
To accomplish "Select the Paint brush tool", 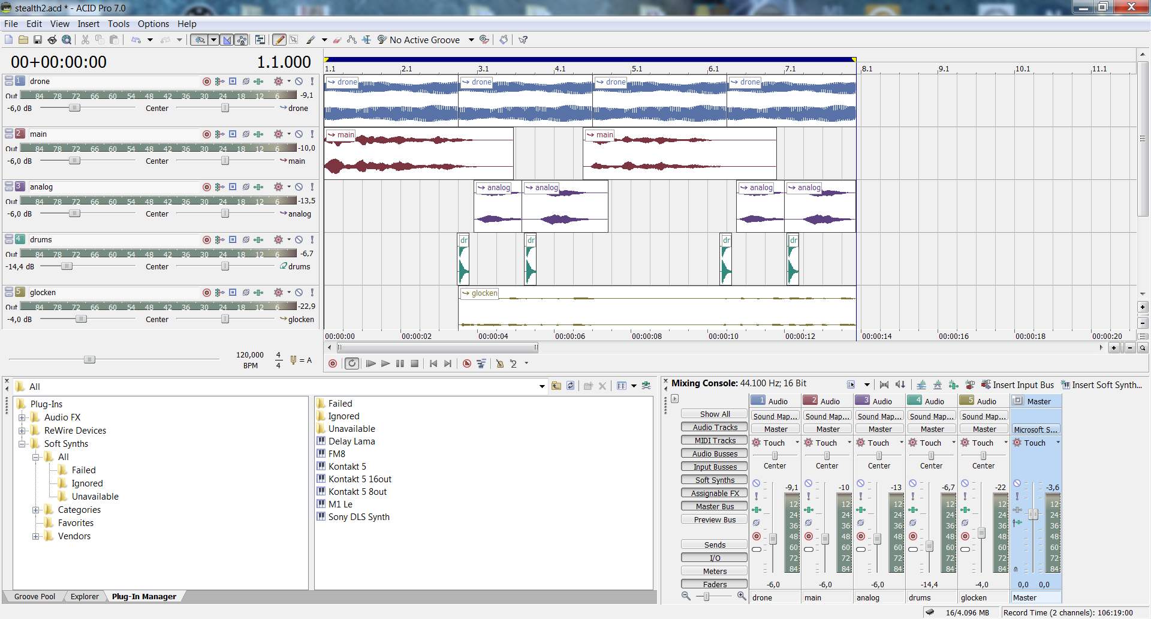I will coord(311,40).
